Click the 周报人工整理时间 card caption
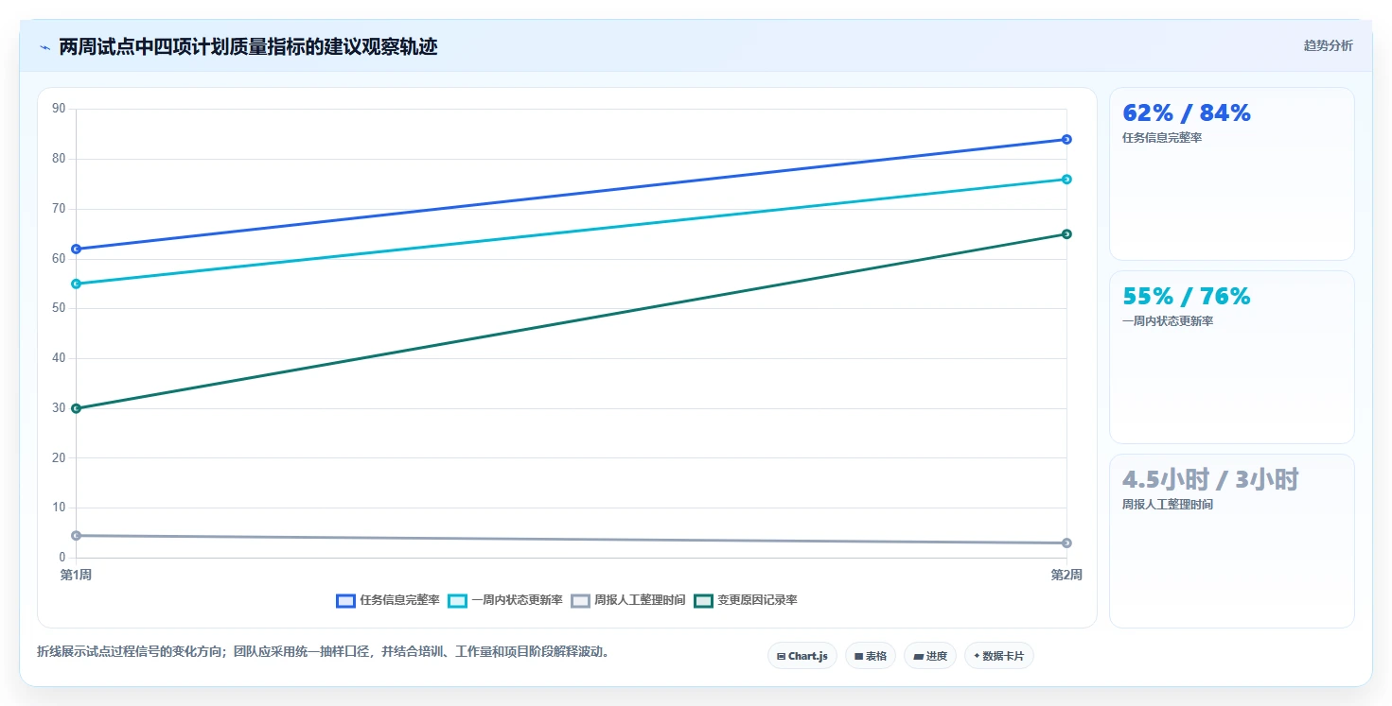 (x=1168, y=505)
